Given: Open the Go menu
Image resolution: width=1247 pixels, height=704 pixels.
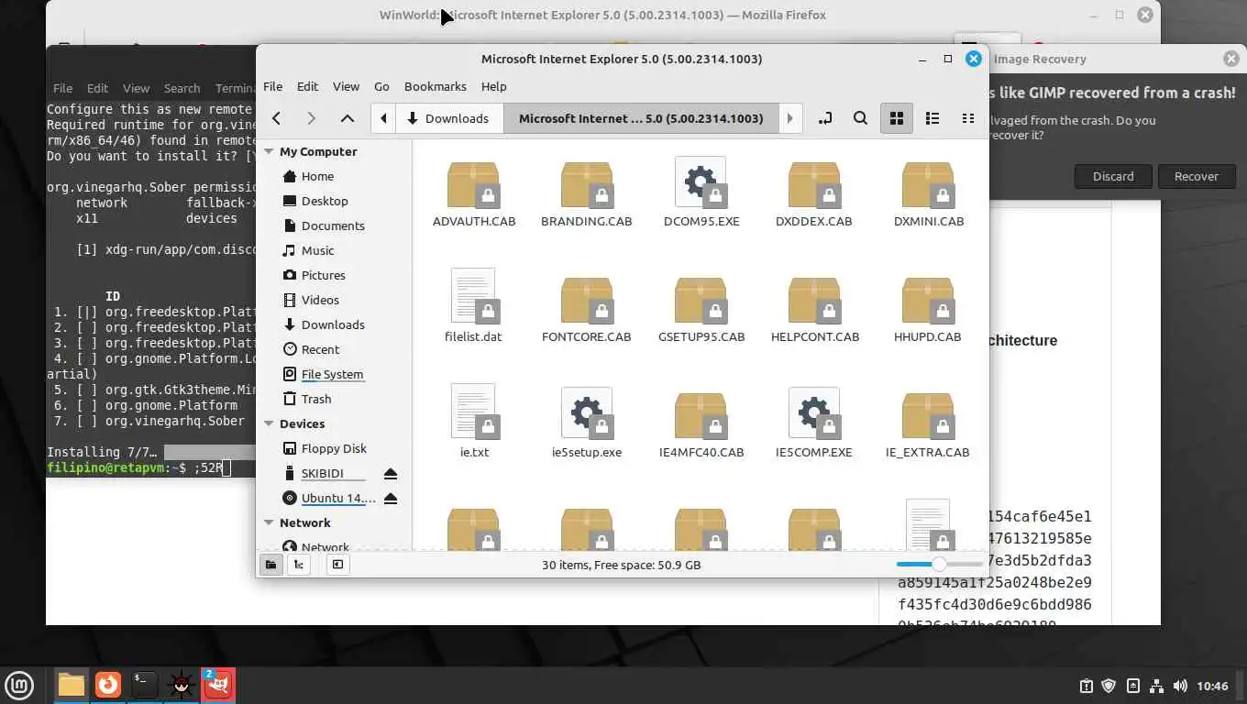Looking at the screenshot, I should point(381,86).
